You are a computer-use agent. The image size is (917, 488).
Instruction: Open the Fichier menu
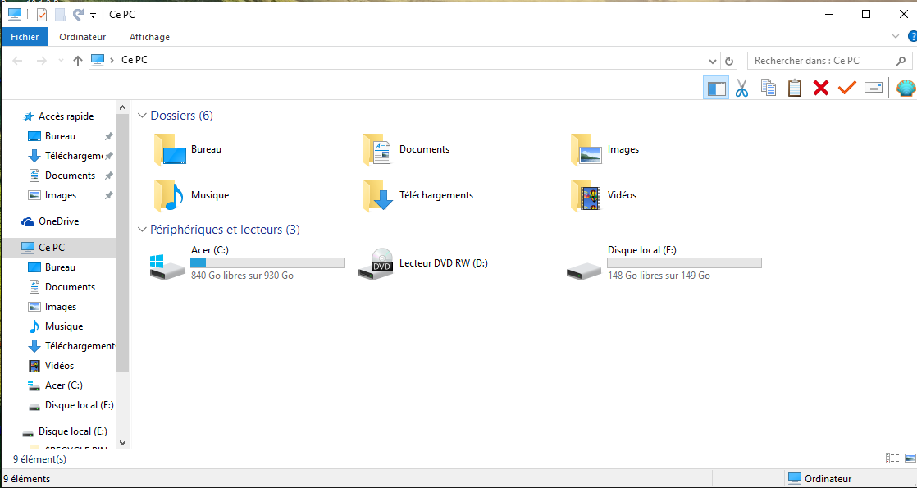point(25,37)
